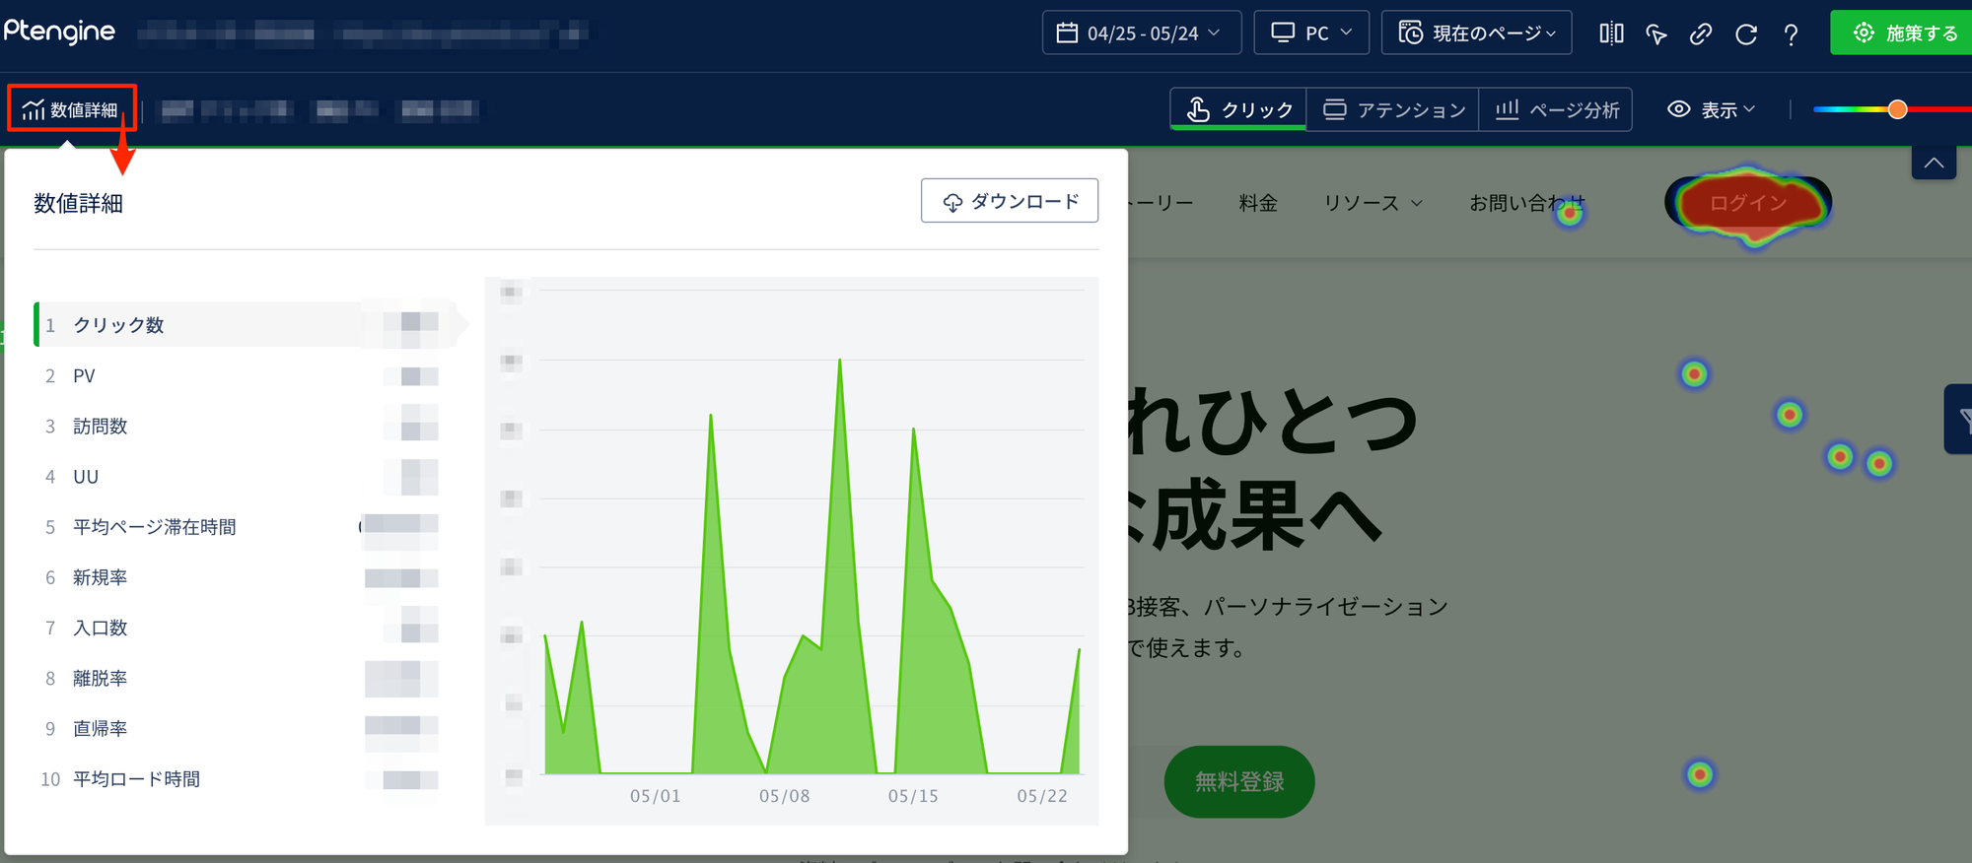This screenshot has width=1972, height=863.
Task: Click the refresh icon
Action: [x=1746, y=34]
